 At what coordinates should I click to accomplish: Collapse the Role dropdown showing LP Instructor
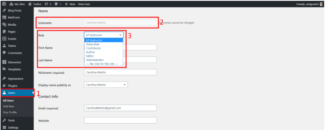pos(104,35)
